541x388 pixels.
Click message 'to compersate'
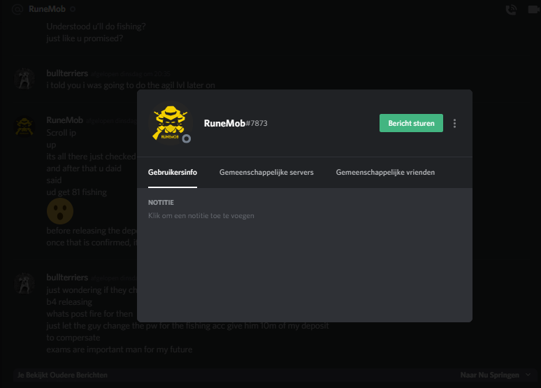coord(73,338)
